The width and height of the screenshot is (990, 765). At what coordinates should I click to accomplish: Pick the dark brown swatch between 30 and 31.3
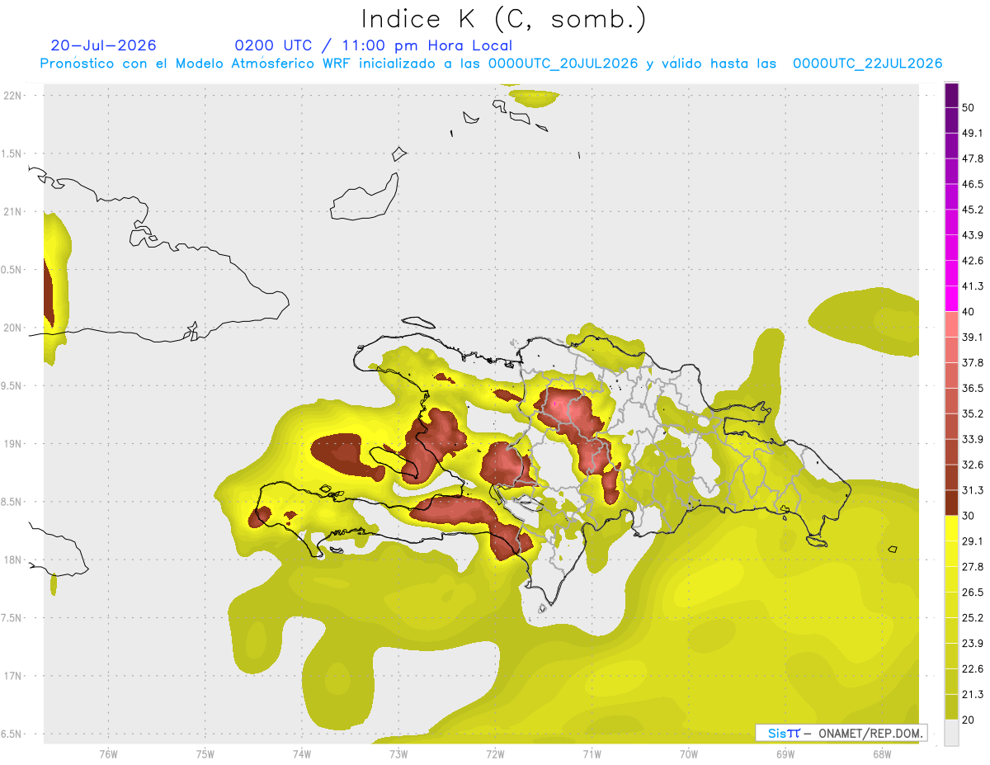point(951,503)
